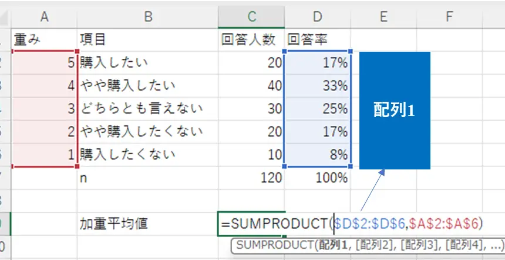Click the 120 total respondents cell

pos(251,178)
